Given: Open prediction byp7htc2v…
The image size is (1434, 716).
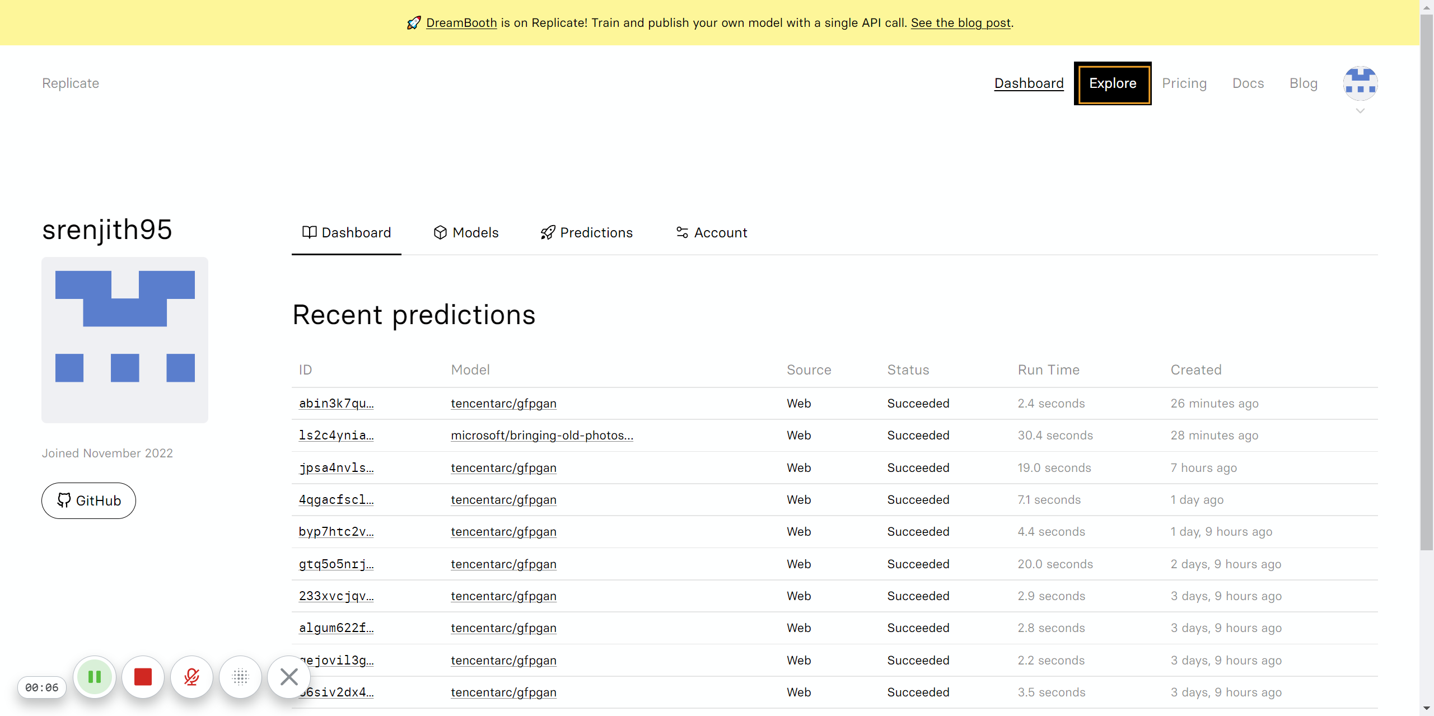Looking at the screenshot, I should 336,531.
